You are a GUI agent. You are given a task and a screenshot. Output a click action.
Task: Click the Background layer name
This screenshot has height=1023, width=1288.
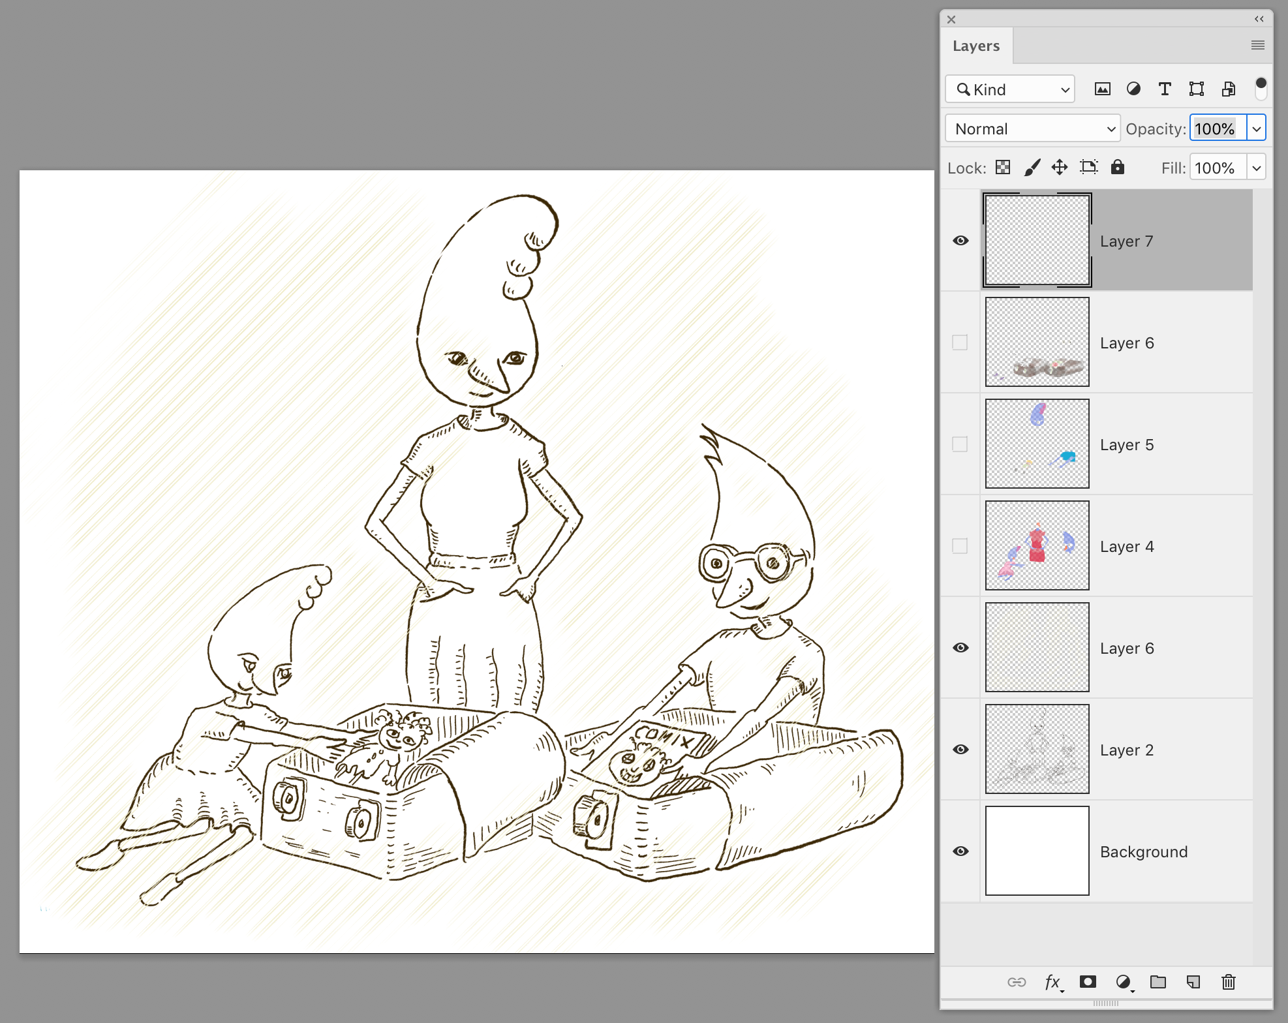[x=1144, y=852]
